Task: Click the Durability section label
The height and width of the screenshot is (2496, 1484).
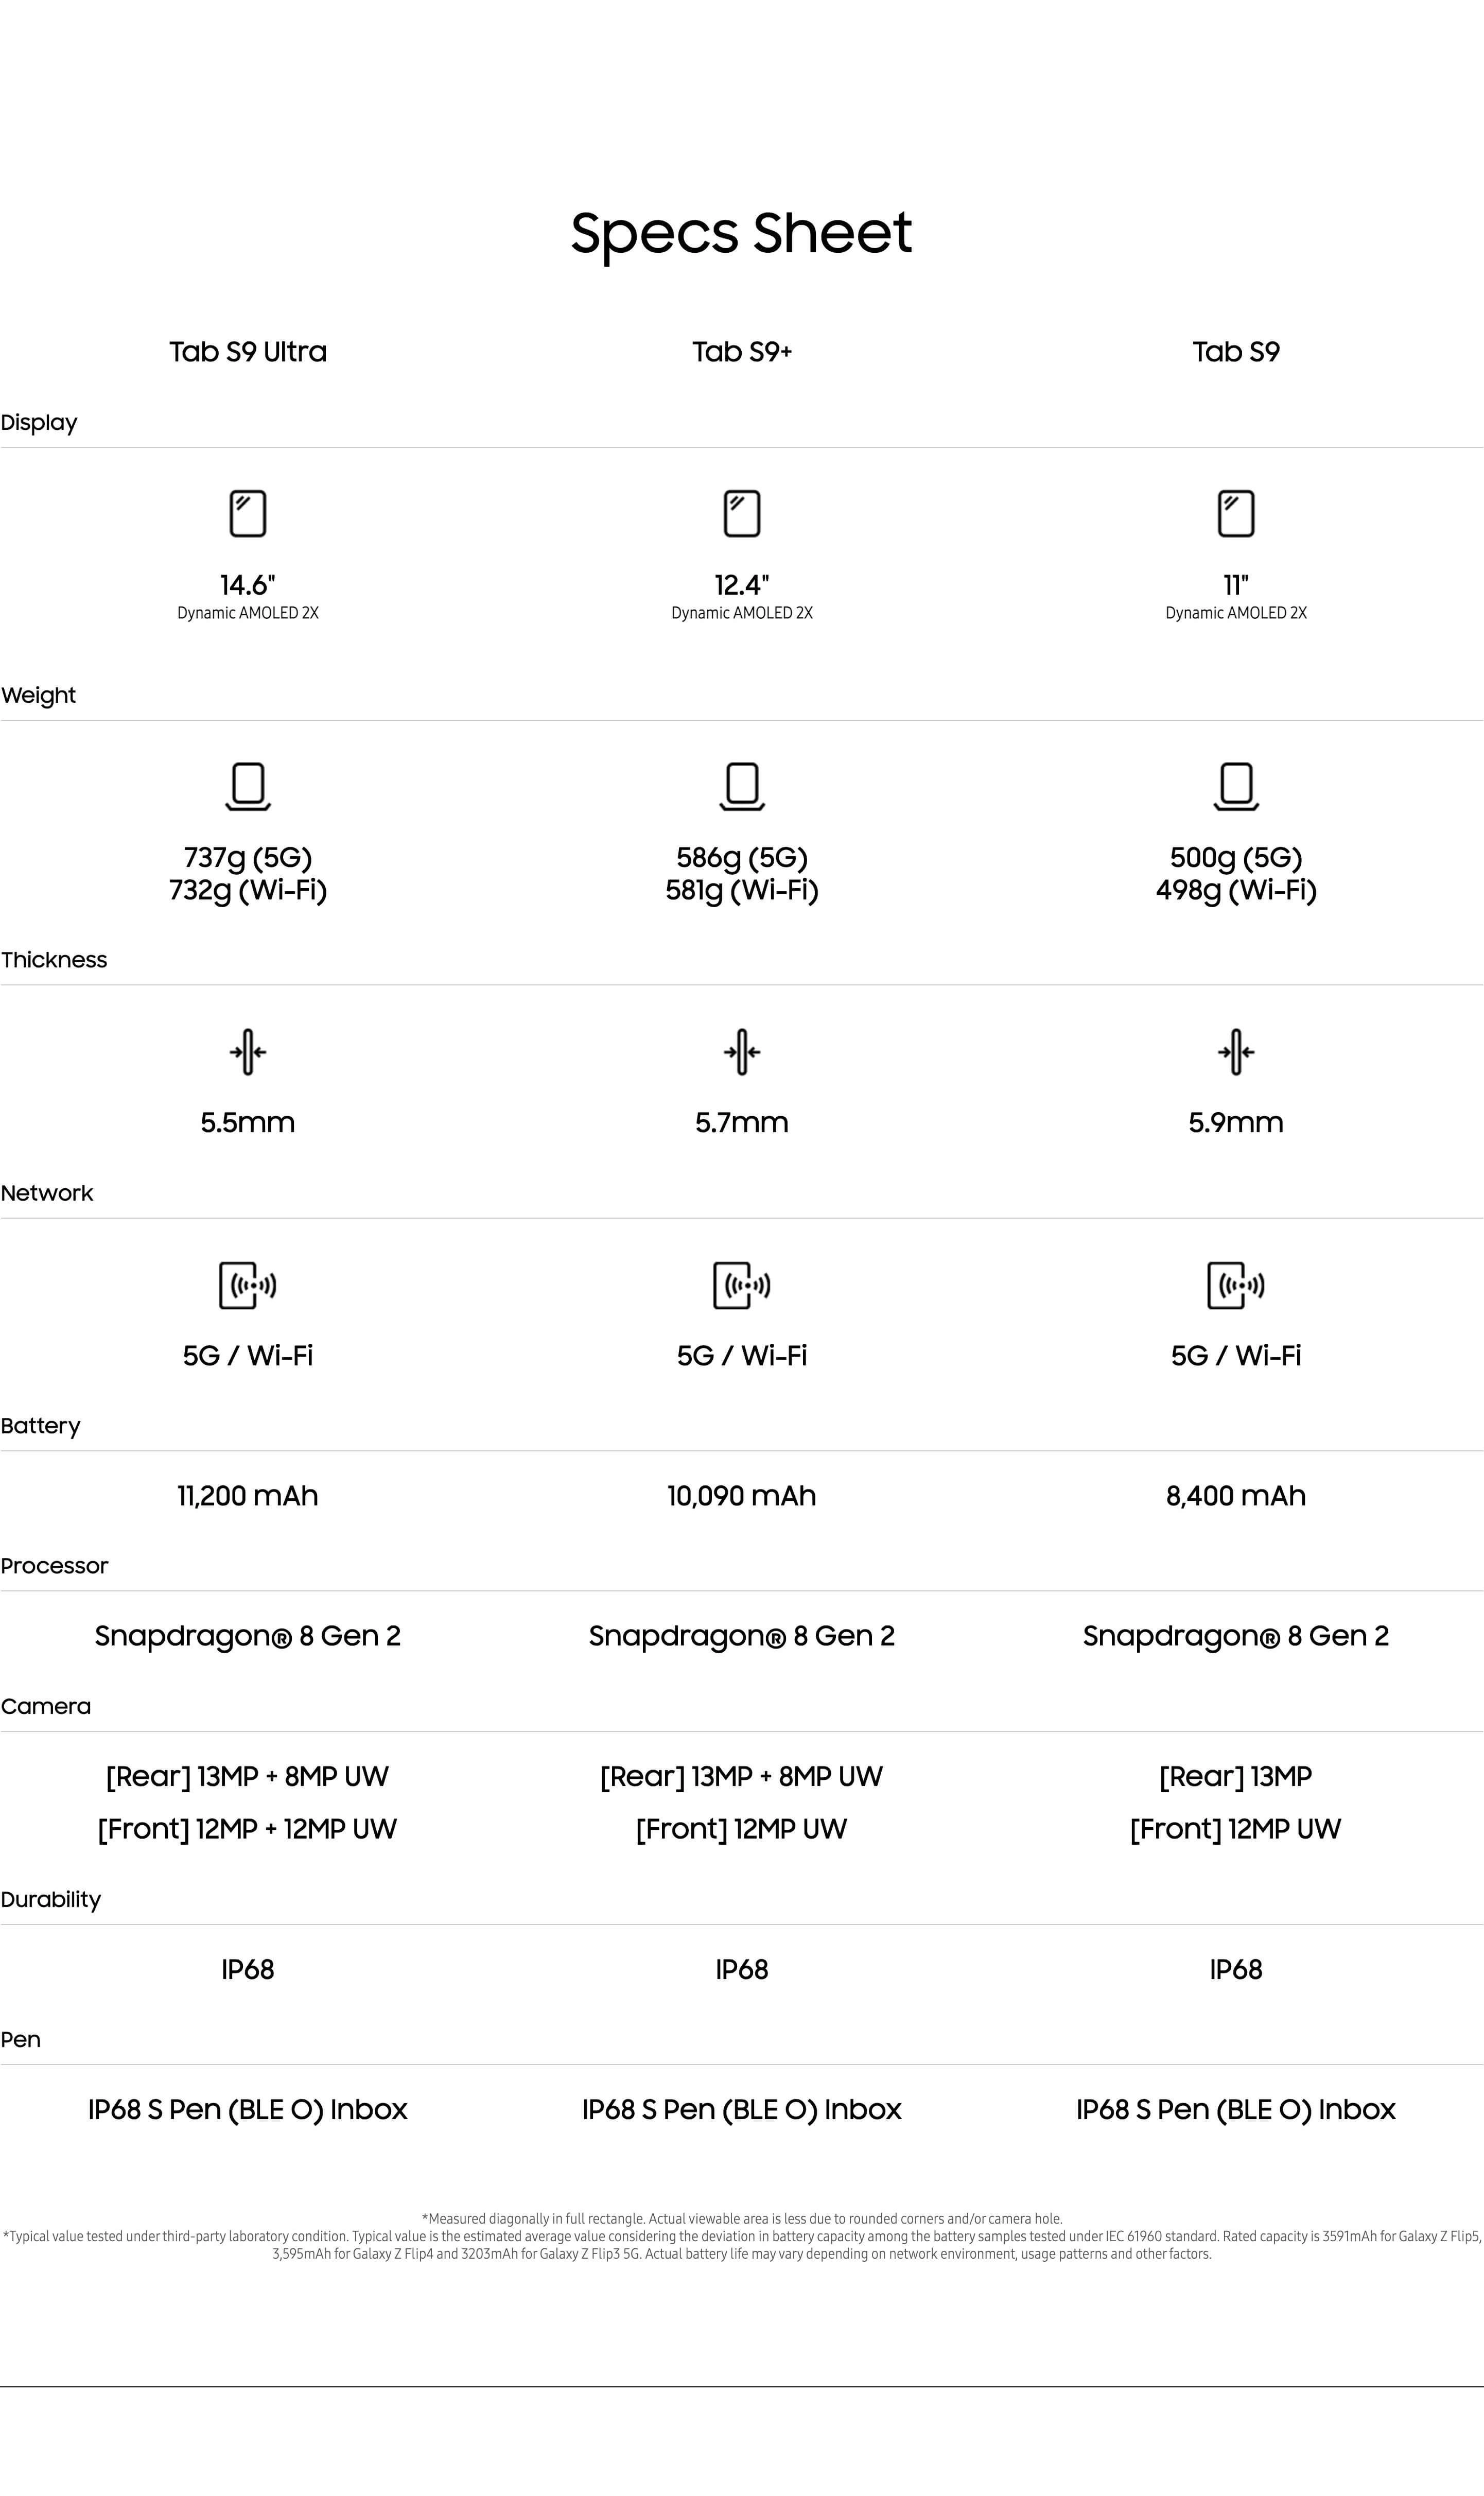Action: [51, 1900]
